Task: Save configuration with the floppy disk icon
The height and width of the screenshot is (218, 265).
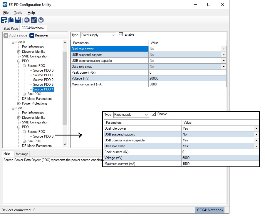Action: [x=18, y=20]
